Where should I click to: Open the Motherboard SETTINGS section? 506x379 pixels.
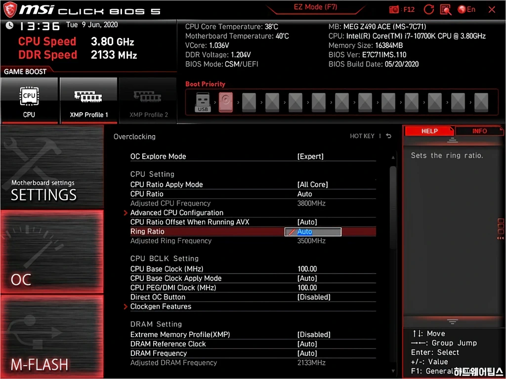pos(52,167)
